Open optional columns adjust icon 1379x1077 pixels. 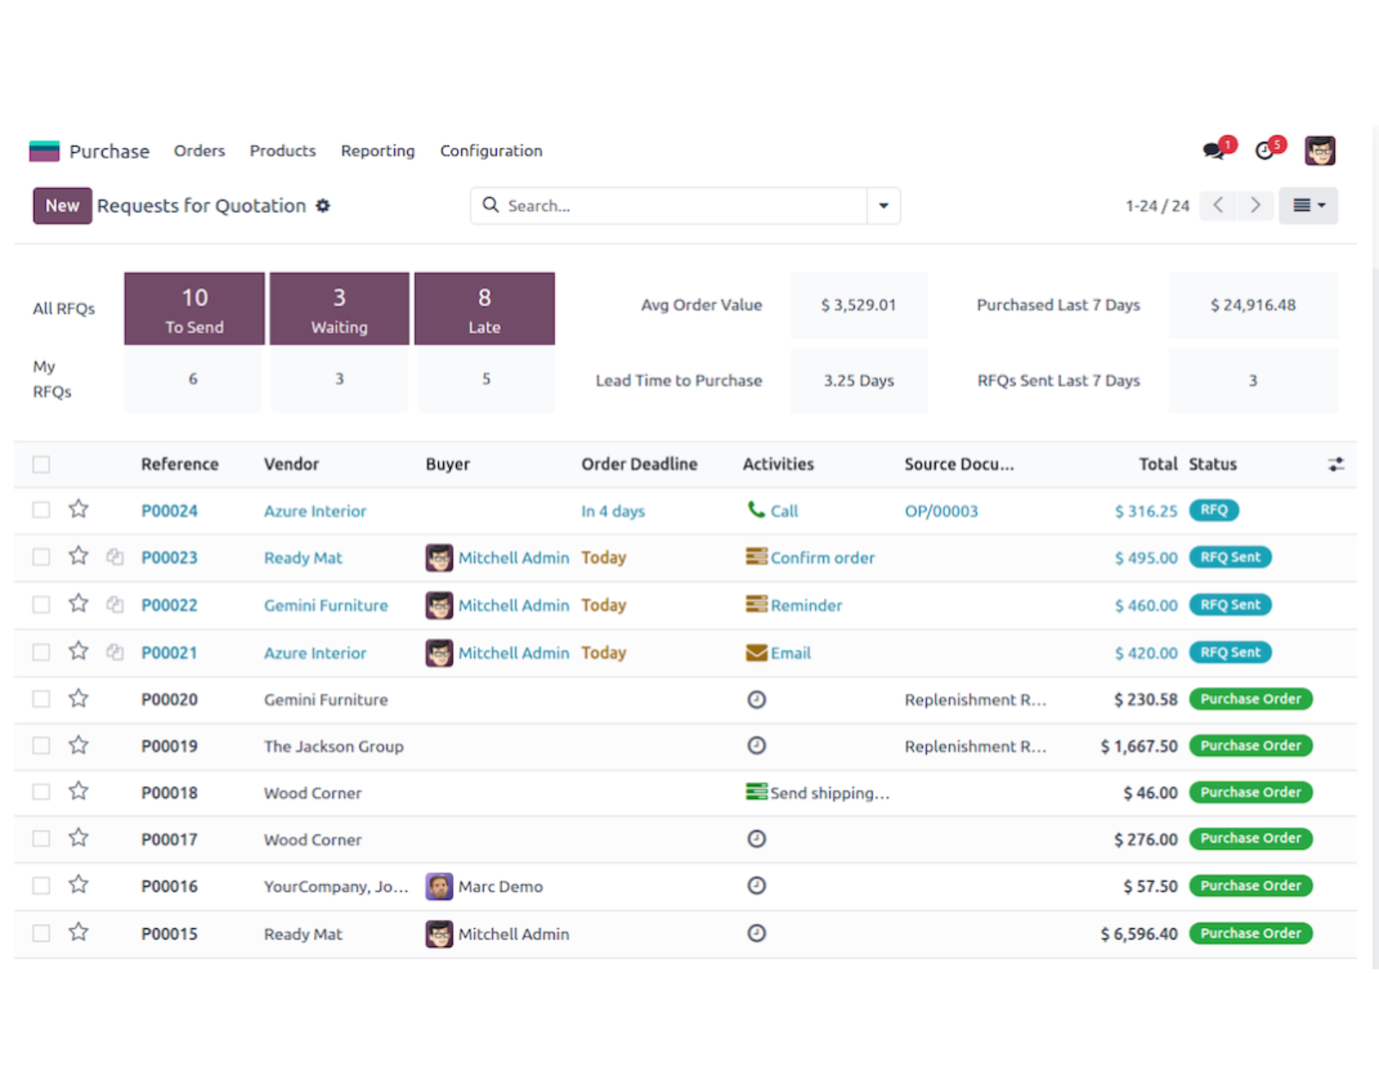(x=1335, y=465)
